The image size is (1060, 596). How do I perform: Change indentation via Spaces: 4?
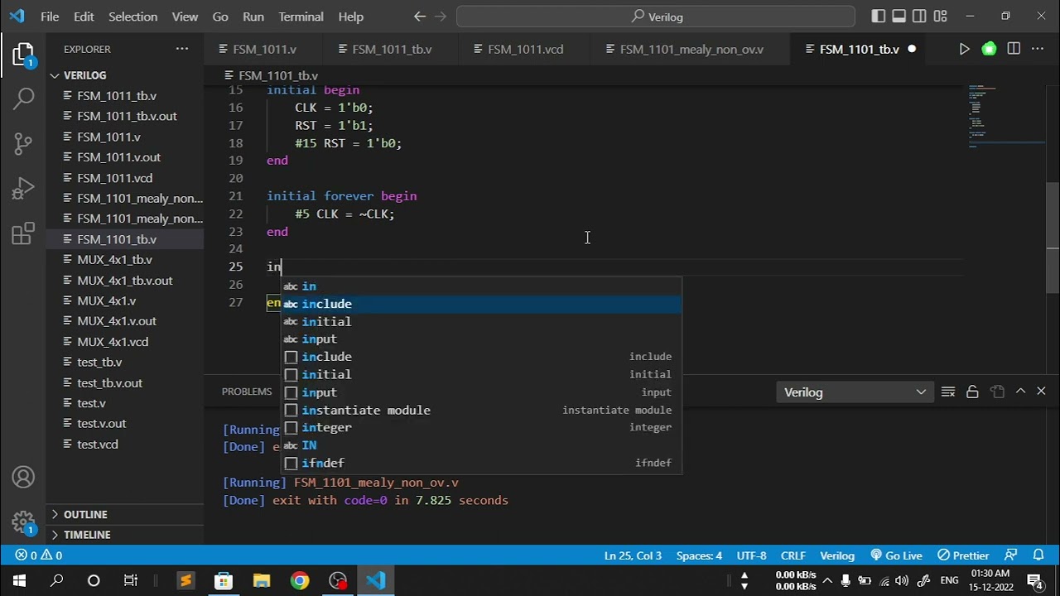(699, 555)
